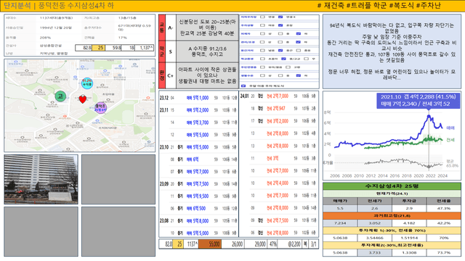
Task: Select the orange 55,000 price cell
Action: (x=210, y=244)
